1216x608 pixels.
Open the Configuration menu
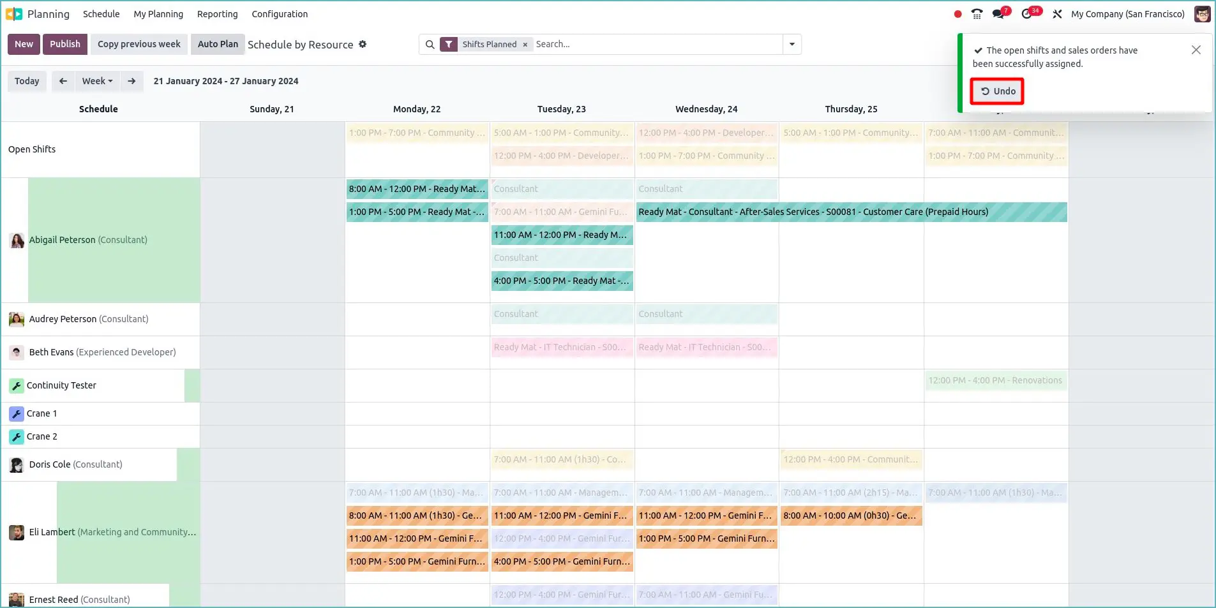[x=279, y=13]
